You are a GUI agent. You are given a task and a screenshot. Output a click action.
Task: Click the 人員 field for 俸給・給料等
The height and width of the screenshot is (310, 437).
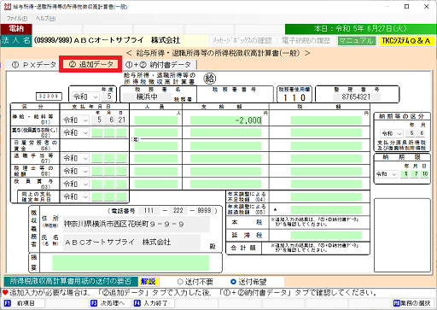click(x=156, y=120)
